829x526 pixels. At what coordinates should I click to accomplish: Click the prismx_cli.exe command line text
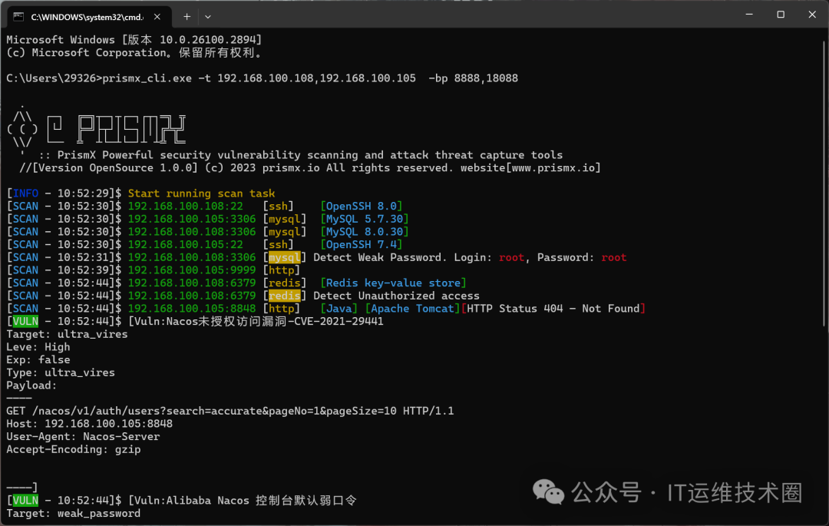(x=263, y=78)
